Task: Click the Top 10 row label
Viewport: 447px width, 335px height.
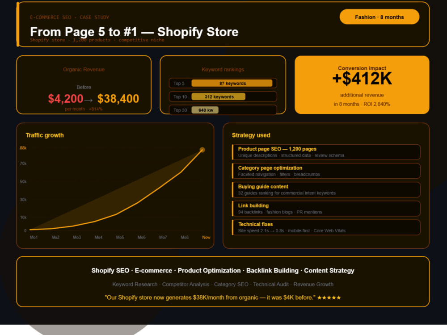Action: tap(180, 96)
